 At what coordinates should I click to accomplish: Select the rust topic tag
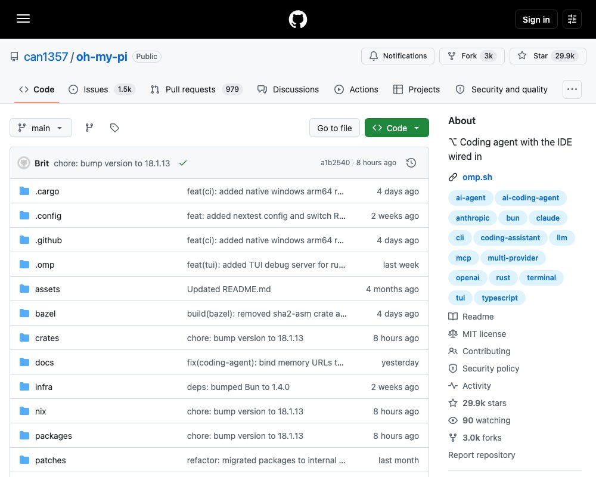pyautogui.click(x=503, y=278)
